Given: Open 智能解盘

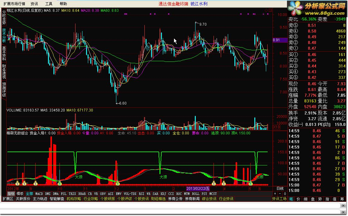Looking at the screenshot, I should click(x=57, y=199).
